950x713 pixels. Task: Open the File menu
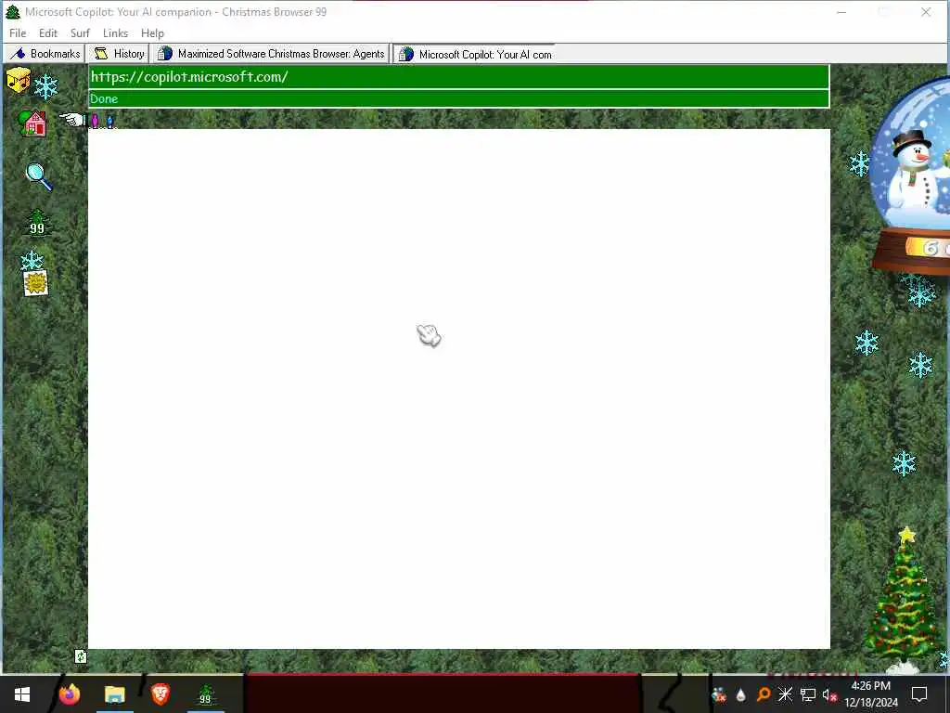[x=18, y=33]
